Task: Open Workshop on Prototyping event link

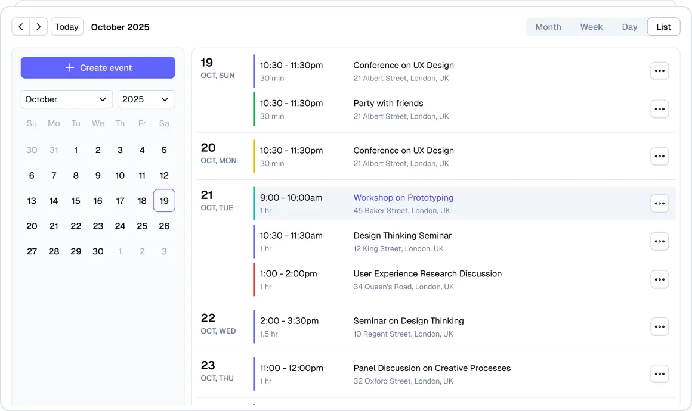Action: 403,198
